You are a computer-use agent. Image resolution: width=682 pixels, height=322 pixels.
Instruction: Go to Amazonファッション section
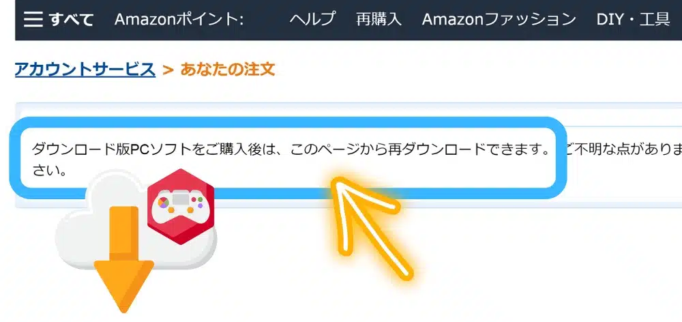tap(499, 19)
